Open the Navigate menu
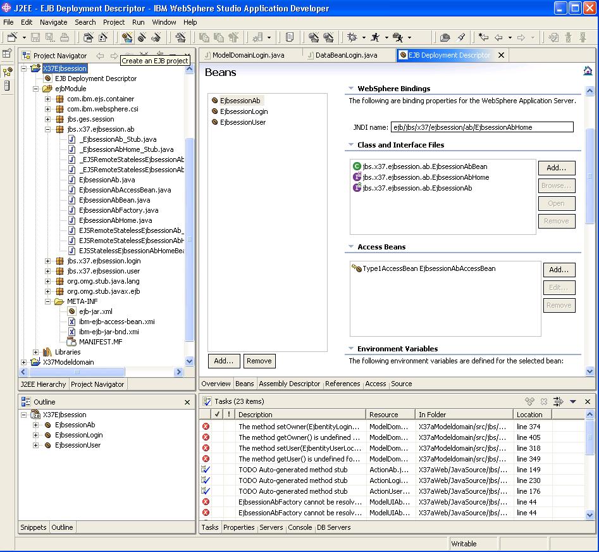Viewport: 599px width, 552px height. click(54, 22)
